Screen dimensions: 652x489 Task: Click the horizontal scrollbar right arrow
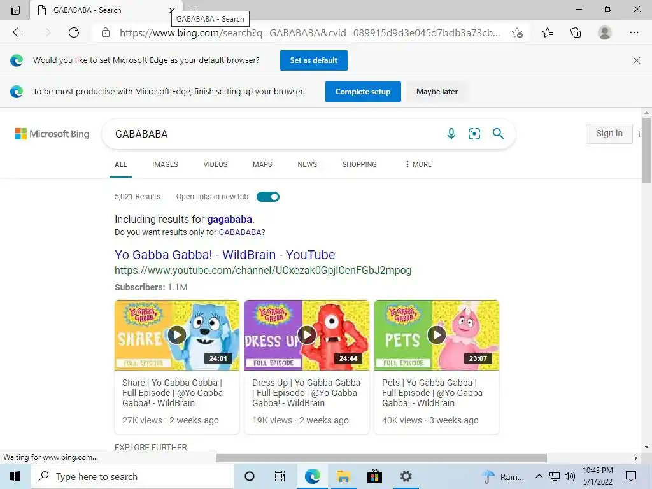[x=636, y=458]
